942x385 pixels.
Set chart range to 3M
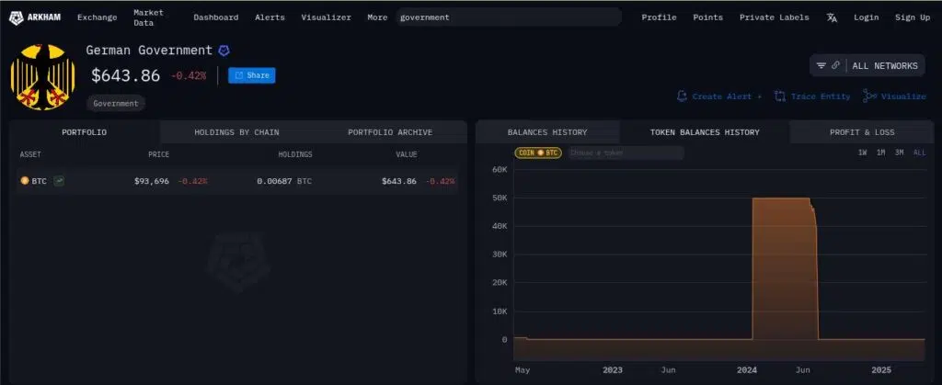click(900, 153)
